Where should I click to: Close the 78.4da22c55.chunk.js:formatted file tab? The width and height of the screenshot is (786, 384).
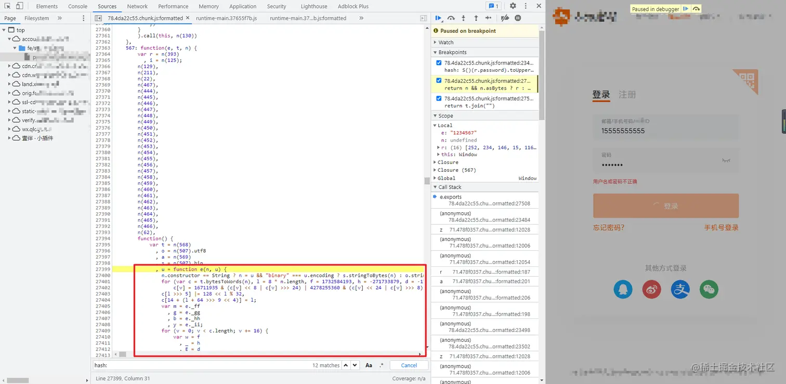point(187,18)
